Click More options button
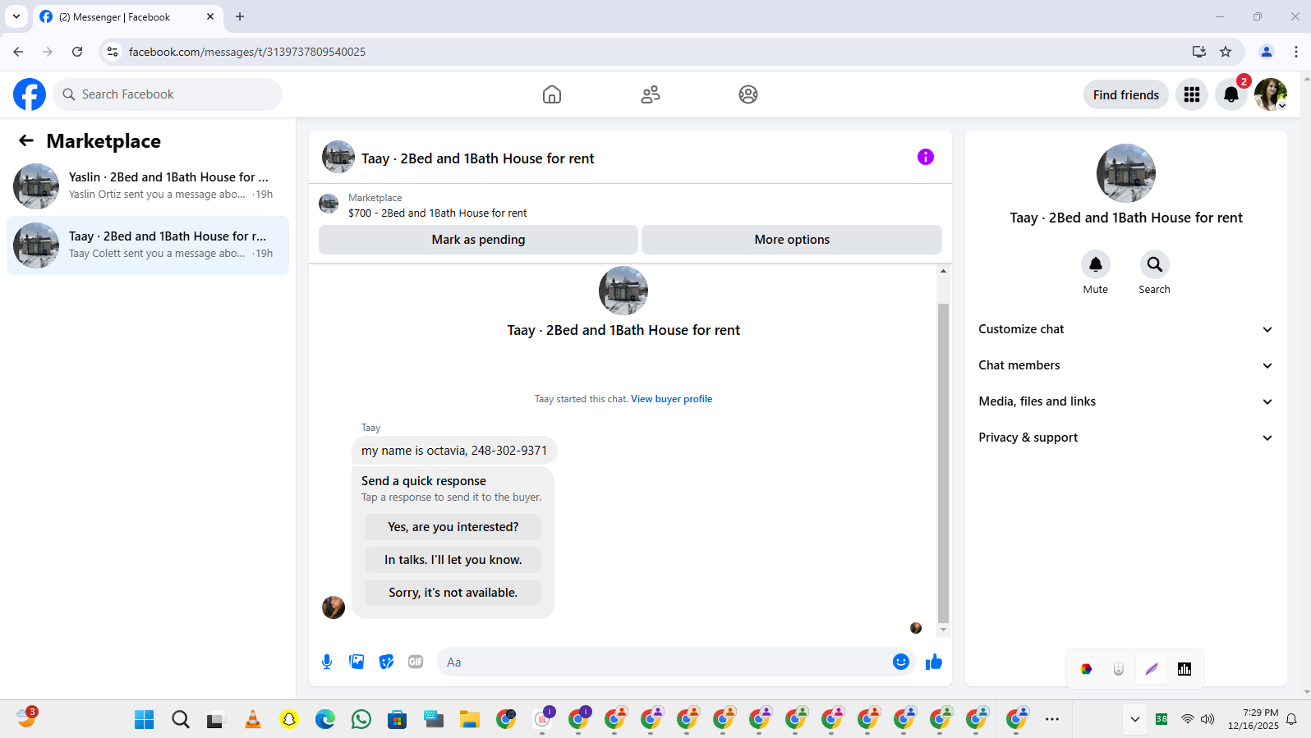The image size is (1311, 738). coord(792,240)
